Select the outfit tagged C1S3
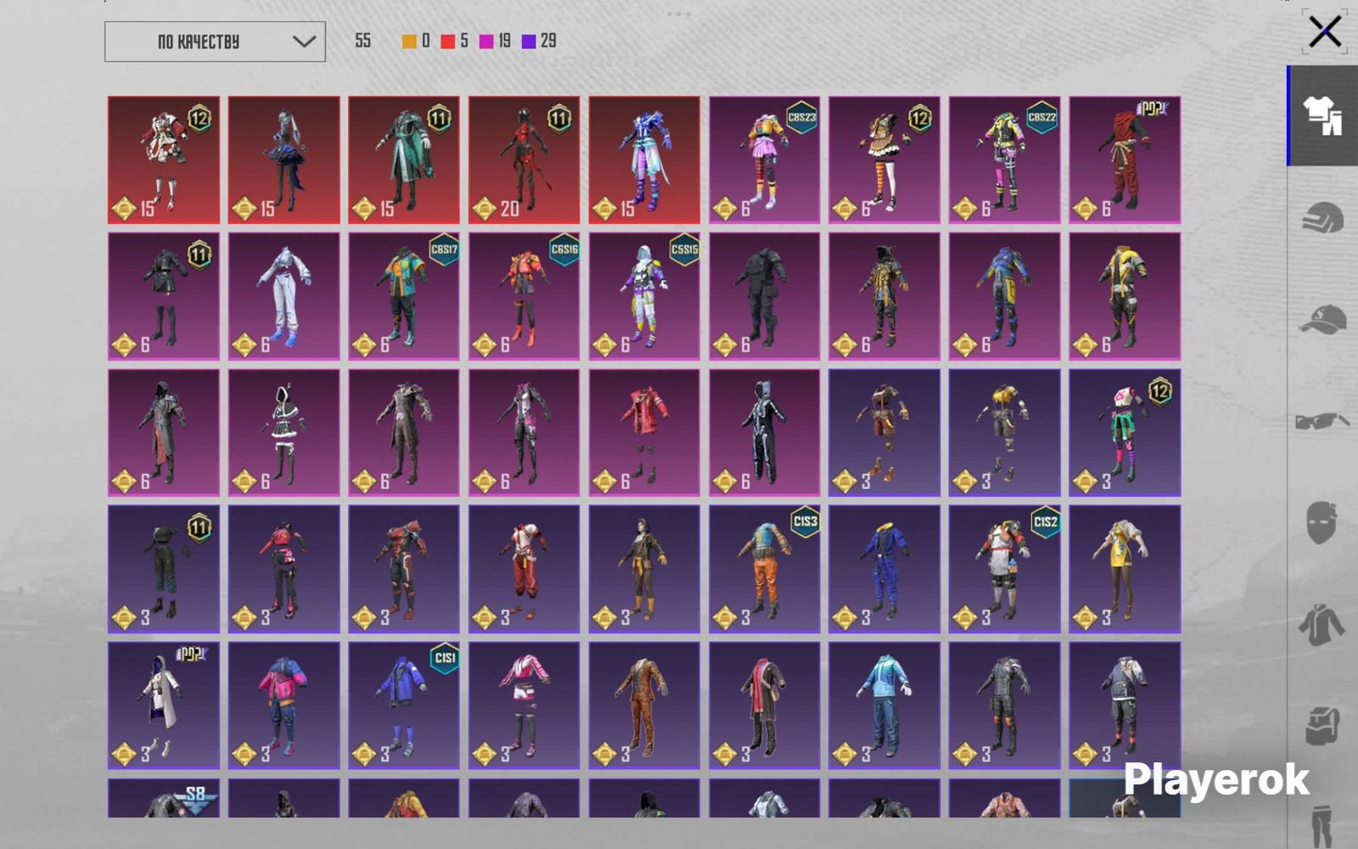 765,569
